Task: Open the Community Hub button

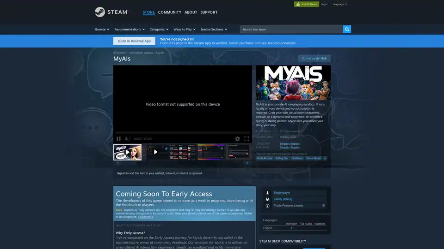Action: tap(314, 59)
